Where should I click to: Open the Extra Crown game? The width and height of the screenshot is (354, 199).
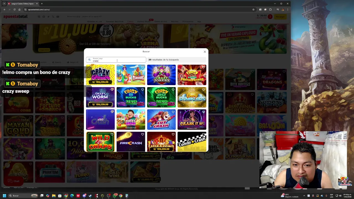point(161,142)
